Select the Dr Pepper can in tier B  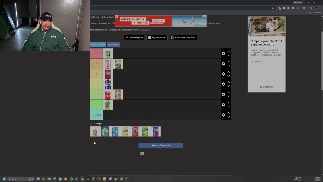click(x=108, y=74)
